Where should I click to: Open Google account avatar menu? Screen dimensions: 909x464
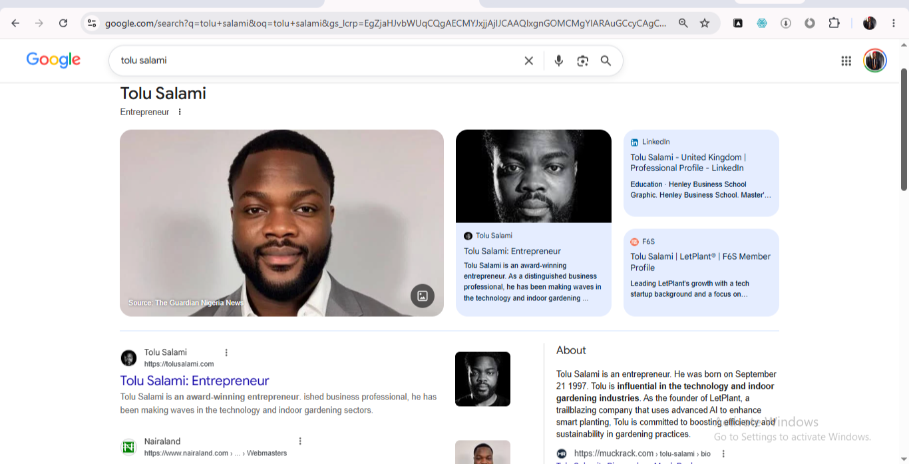tap(875, 61)
